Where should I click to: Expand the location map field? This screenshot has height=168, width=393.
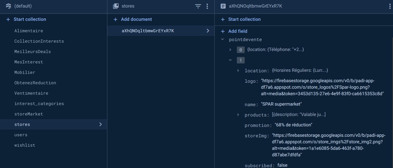click(x=238, y=70)
